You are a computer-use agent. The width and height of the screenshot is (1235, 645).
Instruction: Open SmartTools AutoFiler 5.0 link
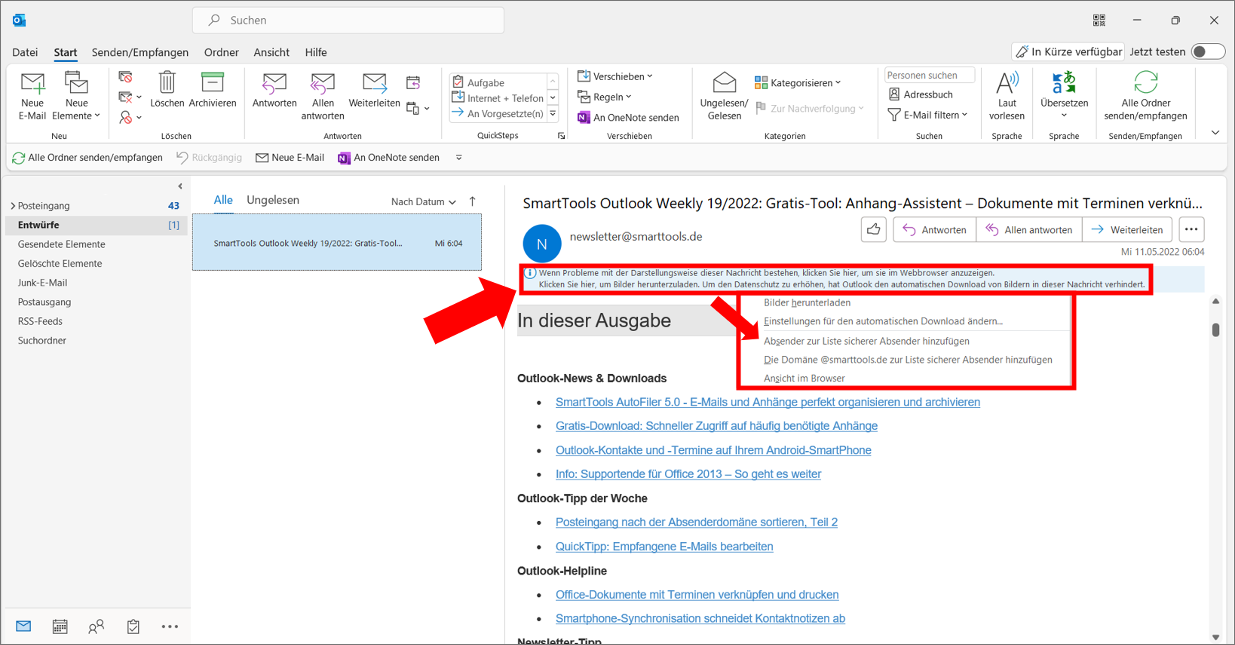click(x=768, y=402)
